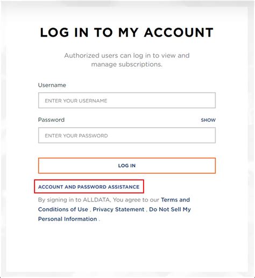Click the Password field label
The height and width of the screenshot is (278, 255).
pos(51,120)
